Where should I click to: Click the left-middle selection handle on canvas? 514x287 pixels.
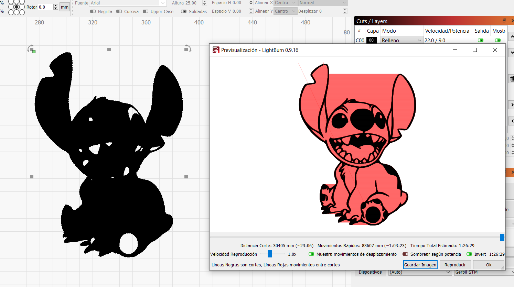[32, 177]
